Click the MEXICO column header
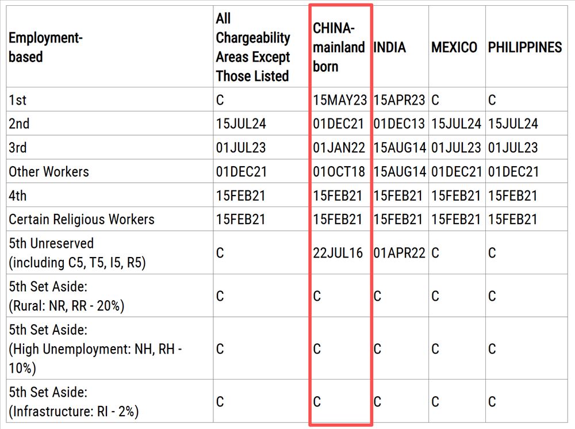This screenshot has width=575, height=429. (x=454, y=48)
